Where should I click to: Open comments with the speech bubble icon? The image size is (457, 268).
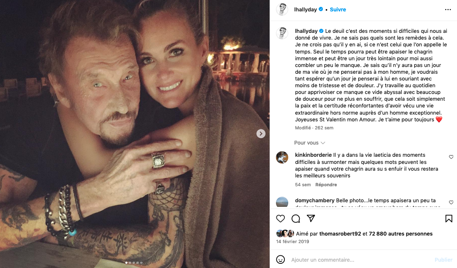tap(296, 218)
